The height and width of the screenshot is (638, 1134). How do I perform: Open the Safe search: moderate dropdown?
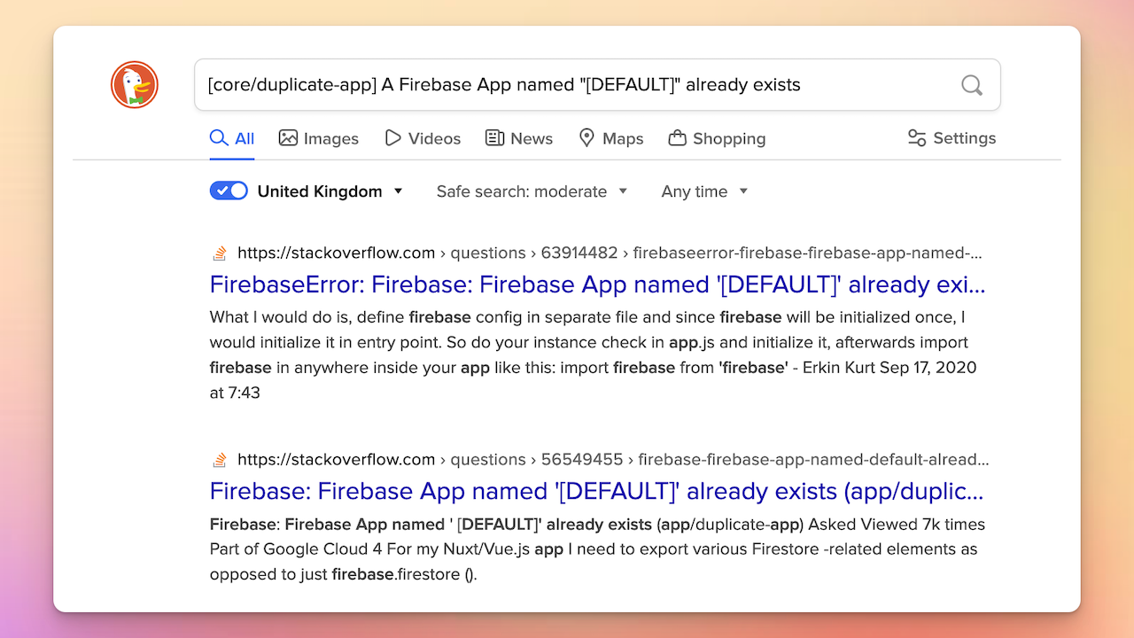[x=532, y=191]
